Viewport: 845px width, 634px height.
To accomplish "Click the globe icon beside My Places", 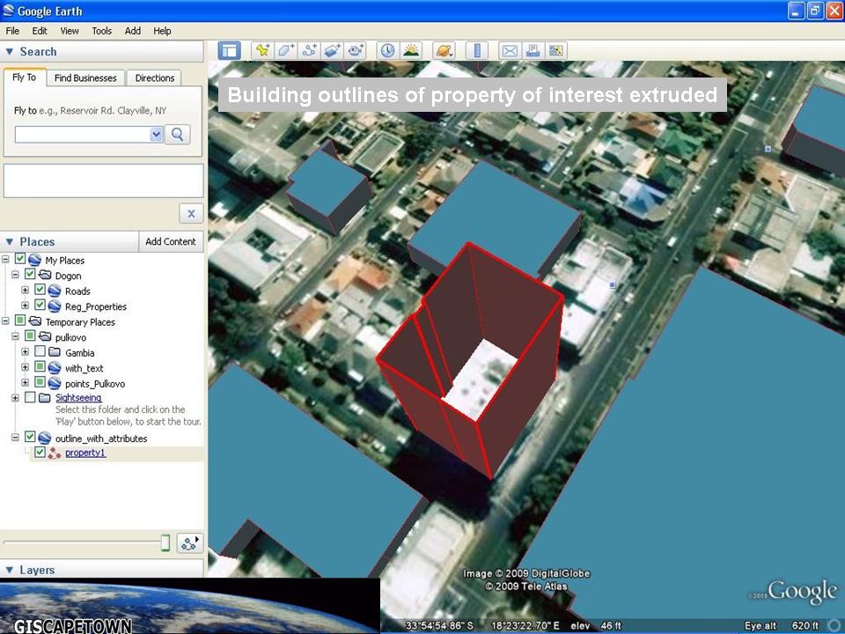I will 34,260.
